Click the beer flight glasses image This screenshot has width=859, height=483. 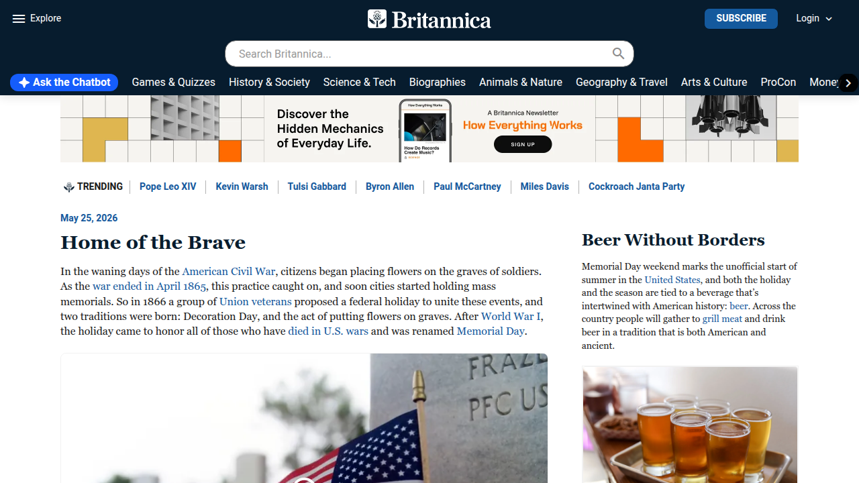click(x=690, y=425)
